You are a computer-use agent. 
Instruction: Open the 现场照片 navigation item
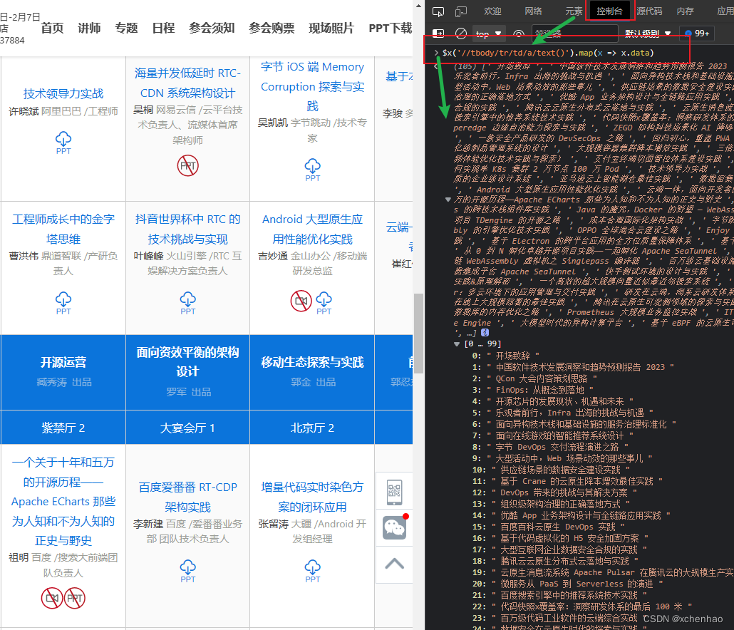point(331,28)
